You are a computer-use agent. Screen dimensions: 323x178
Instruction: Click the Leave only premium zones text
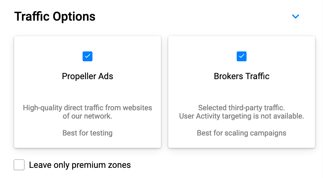click(x=80, y=165)
